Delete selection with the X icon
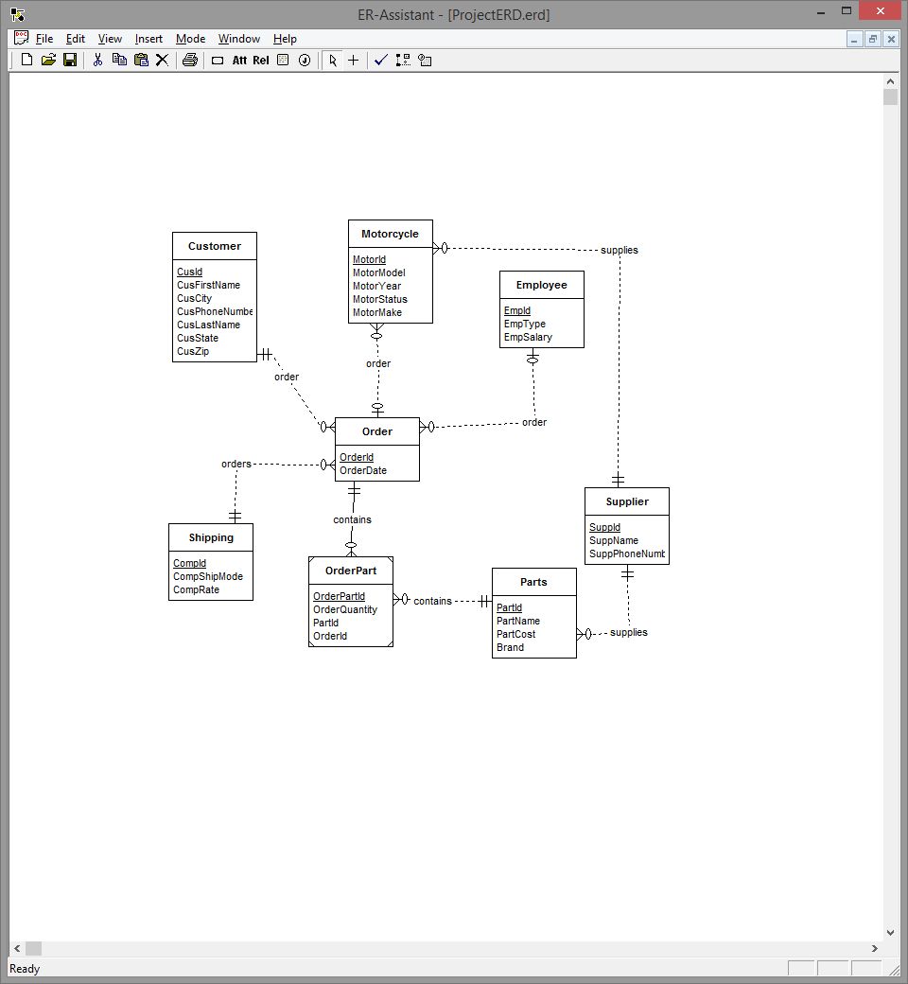This screenshot has width=908, height=984. point(162,61)
